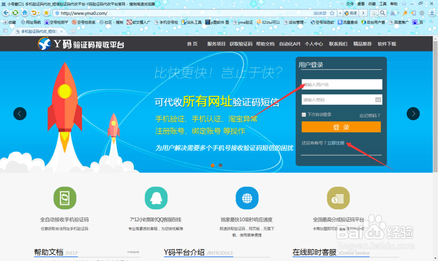The image size is (438, 261).
Task: Open the 文件 menu
Action: [x=350, y=4]
